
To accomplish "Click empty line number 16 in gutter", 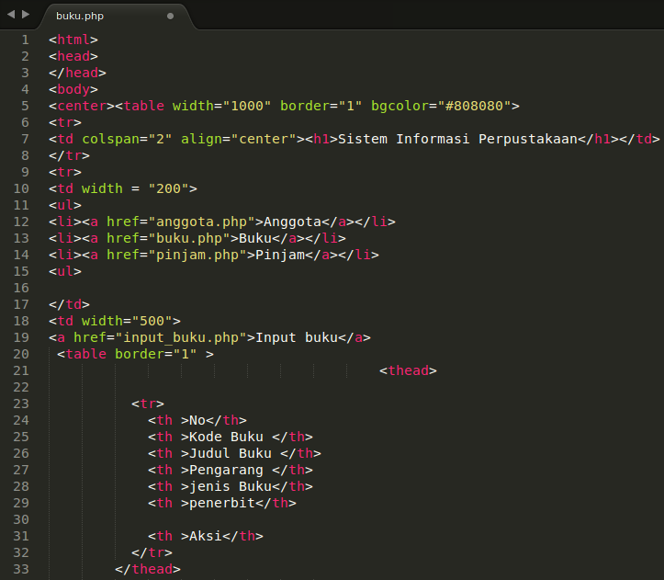I will pyautogui.click(x=21, y=288).
